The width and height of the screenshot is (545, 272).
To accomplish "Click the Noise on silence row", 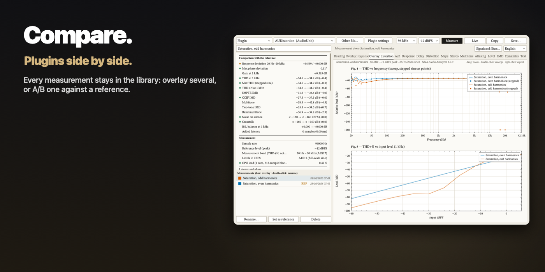I will coord(283,117).
